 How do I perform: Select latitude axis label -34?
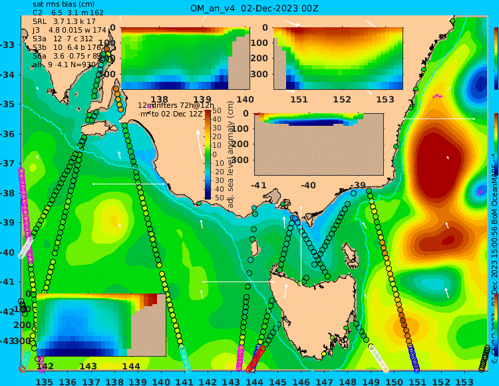click(7, 75)
